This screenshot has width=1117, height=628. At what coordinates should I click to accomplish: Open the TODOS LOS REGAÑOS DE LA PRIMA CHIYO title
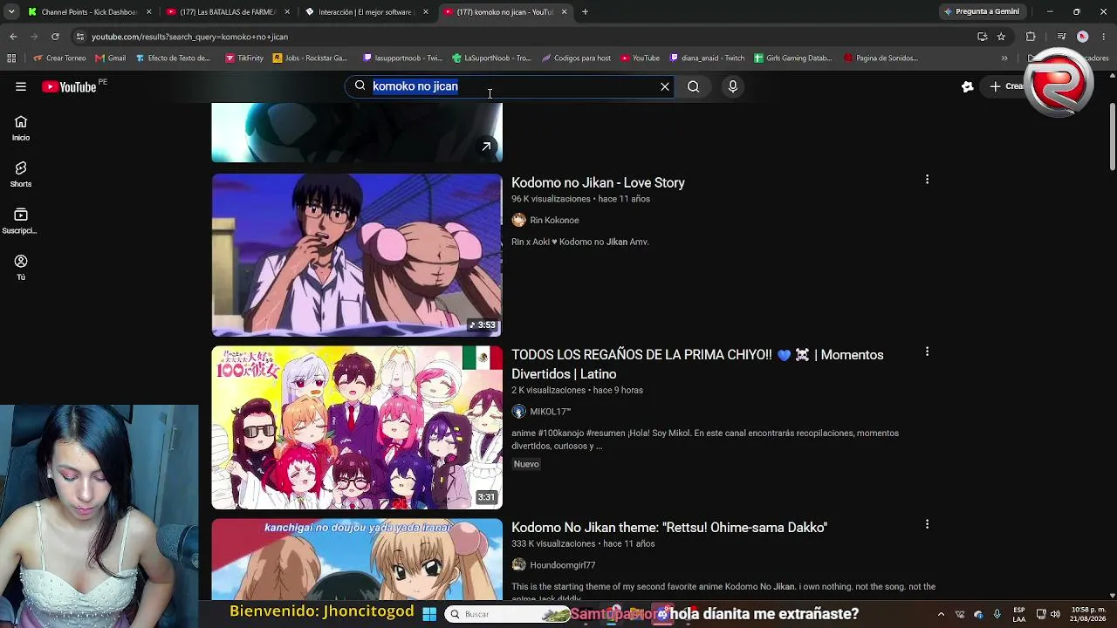[x=697, y=364]
